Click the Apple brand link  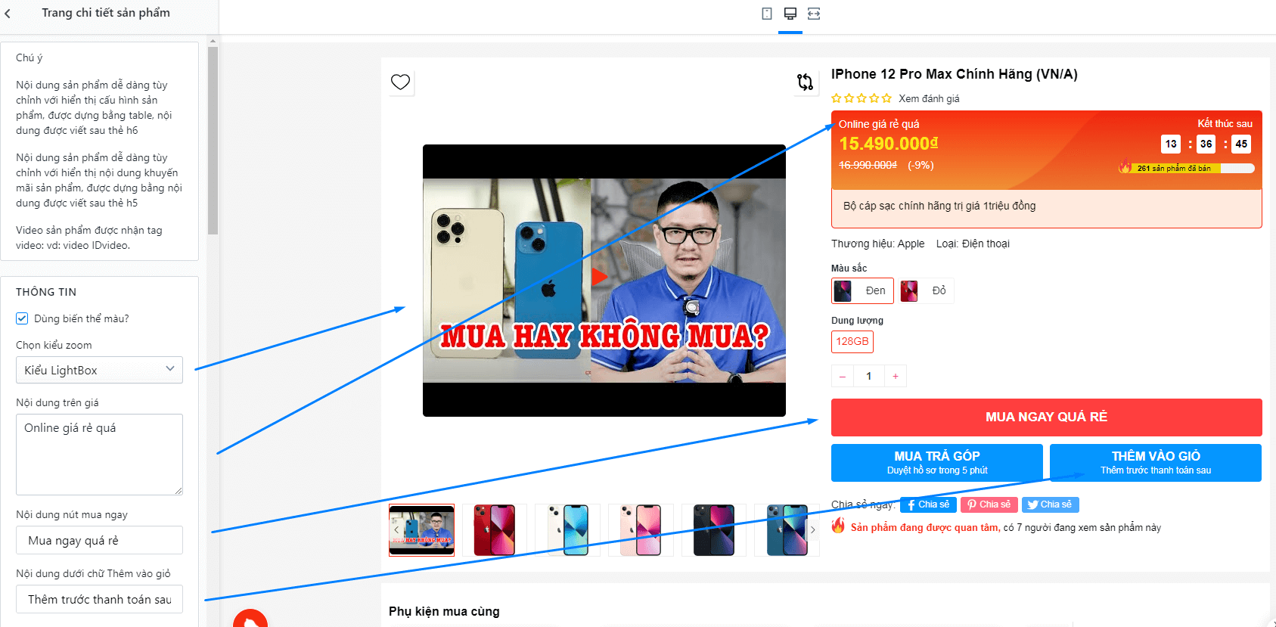[x=911, y=244]
